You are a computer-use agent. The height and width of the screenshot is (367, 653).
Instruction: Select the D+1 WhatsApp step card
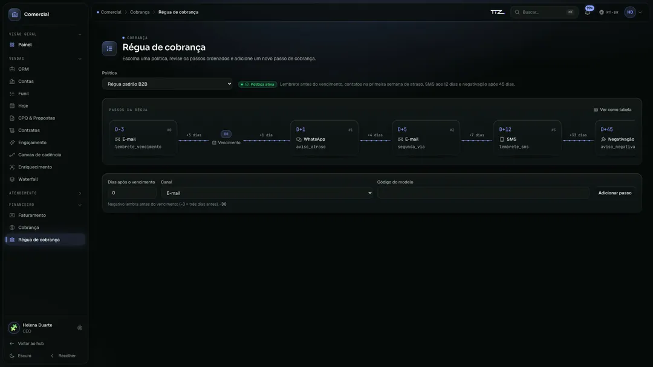(x=325, y=138)
